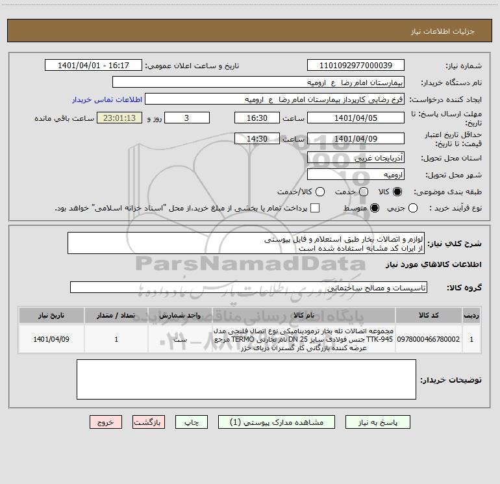Click the خروج exit button
Image resolution: width=500 pixels, height=484 pixels.
click(x=106, y=422)
